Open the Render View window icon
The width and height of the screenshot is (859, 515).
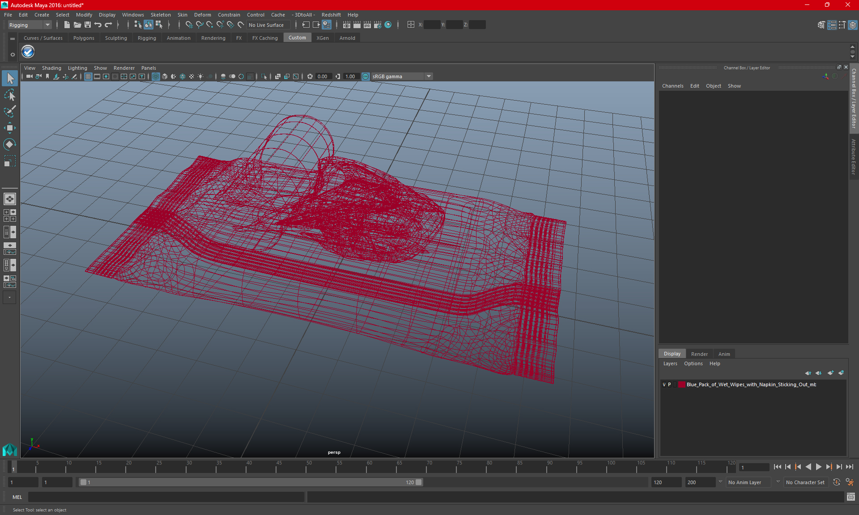pyautogui.click(x=346, y=25)
